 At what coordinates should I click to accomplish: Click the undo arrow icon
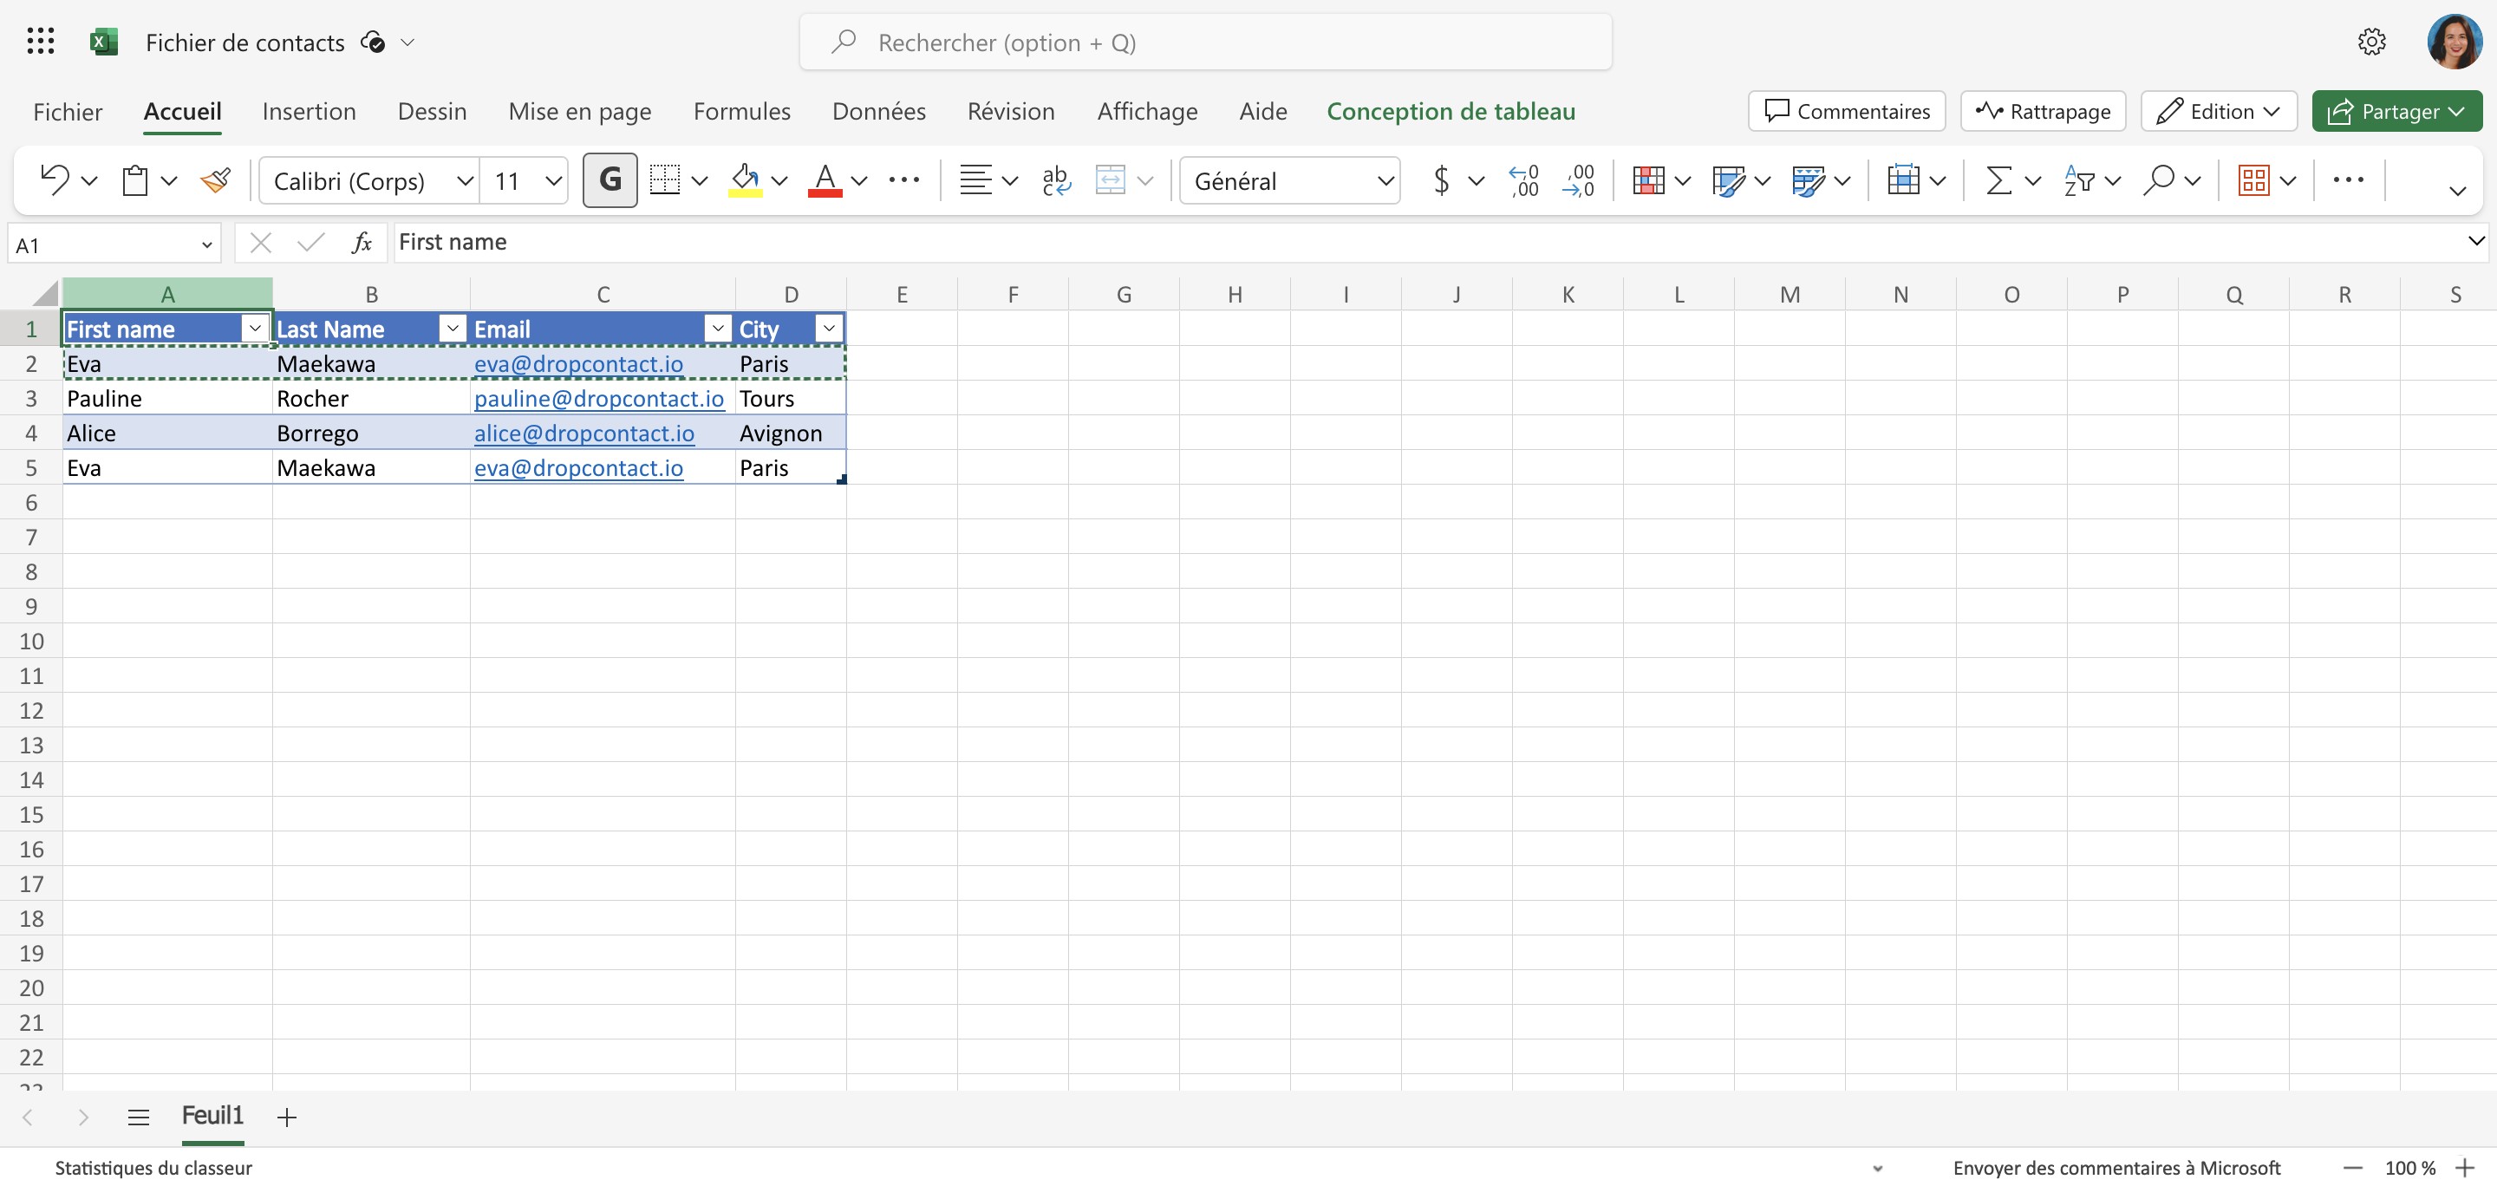(x=55, y=180)
